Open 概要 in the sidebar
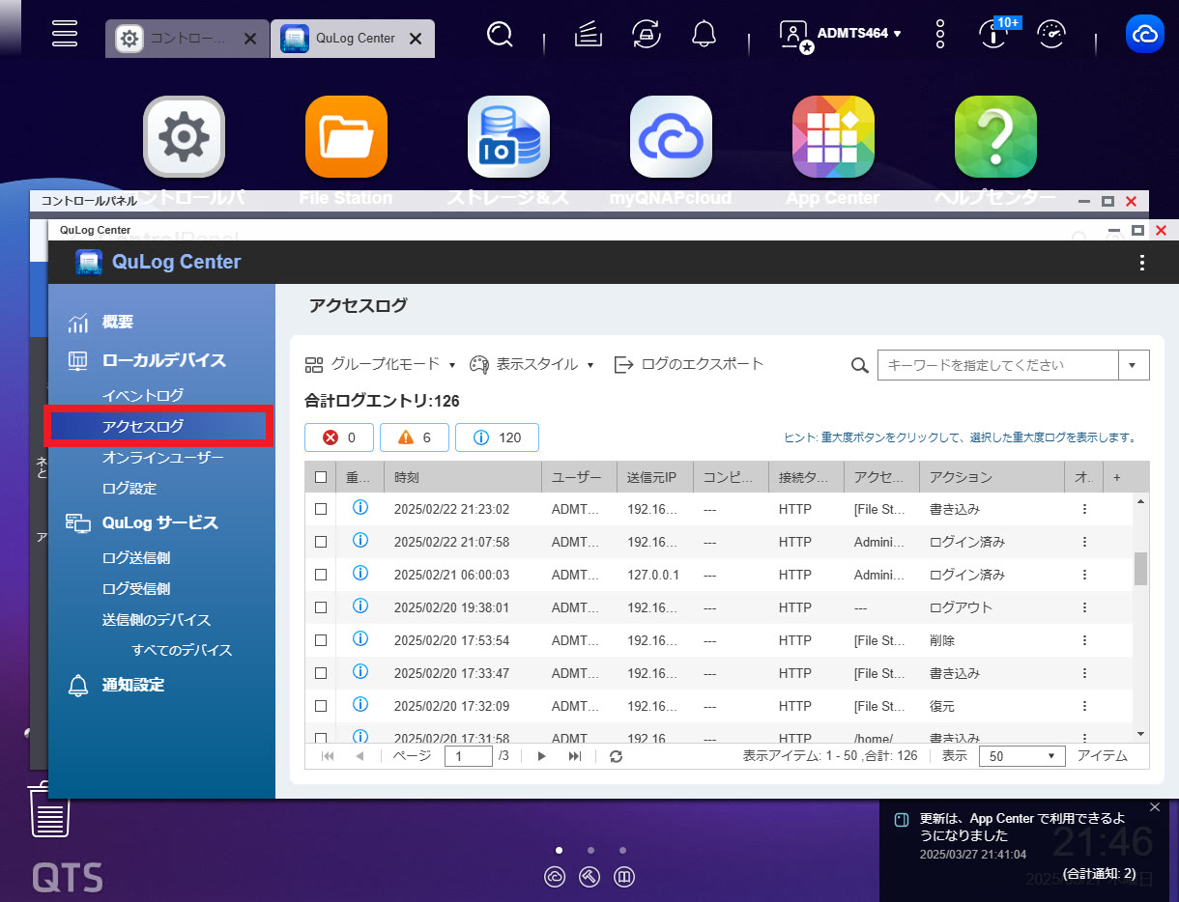The image size is (1179, 902). 118,322
